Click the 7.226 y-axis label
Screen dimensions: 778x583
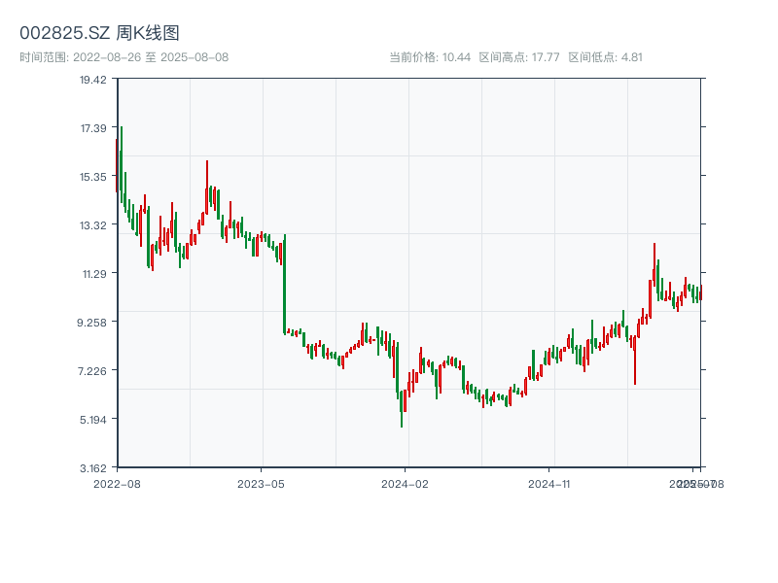pyautogui.click(x=93, y=371)
